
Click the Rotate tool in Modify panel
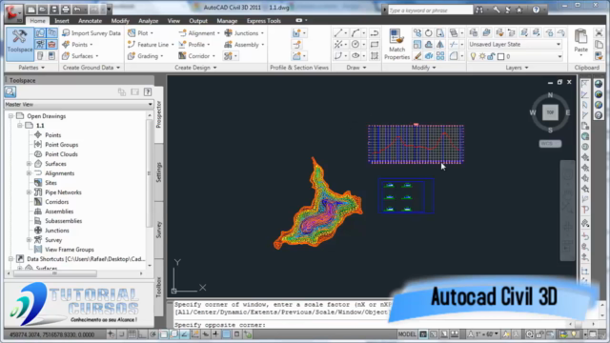(428, 33)
